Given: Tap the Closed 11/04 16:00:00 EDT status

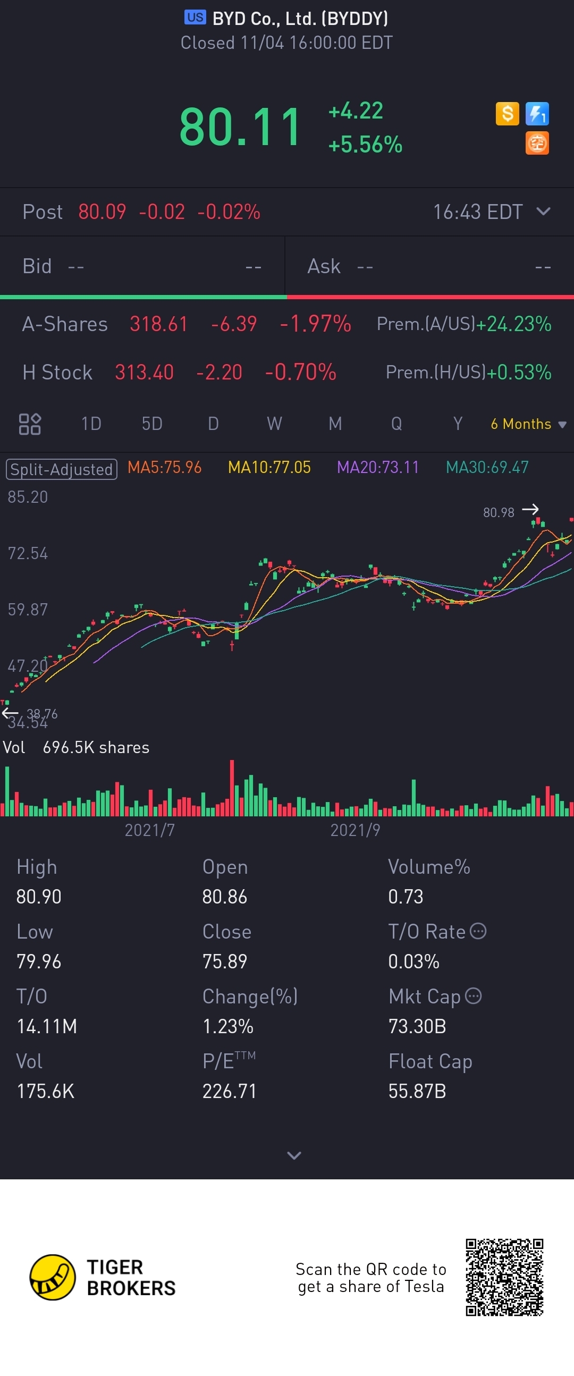Looking at the screenshot, I should [x=286, y=43].
